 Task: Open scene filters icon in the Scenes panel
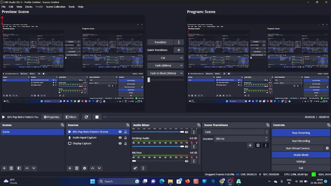click(19, 168)
